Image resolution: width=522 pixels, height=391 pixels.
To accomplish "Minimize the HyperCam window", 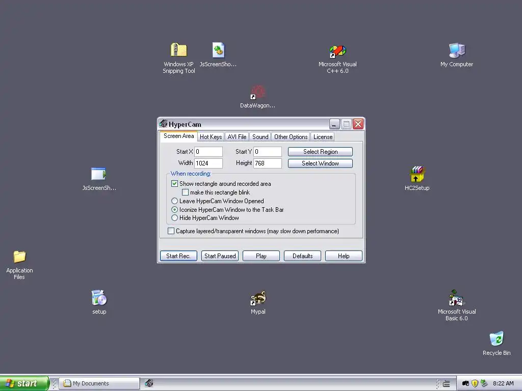I will [334, 124].
